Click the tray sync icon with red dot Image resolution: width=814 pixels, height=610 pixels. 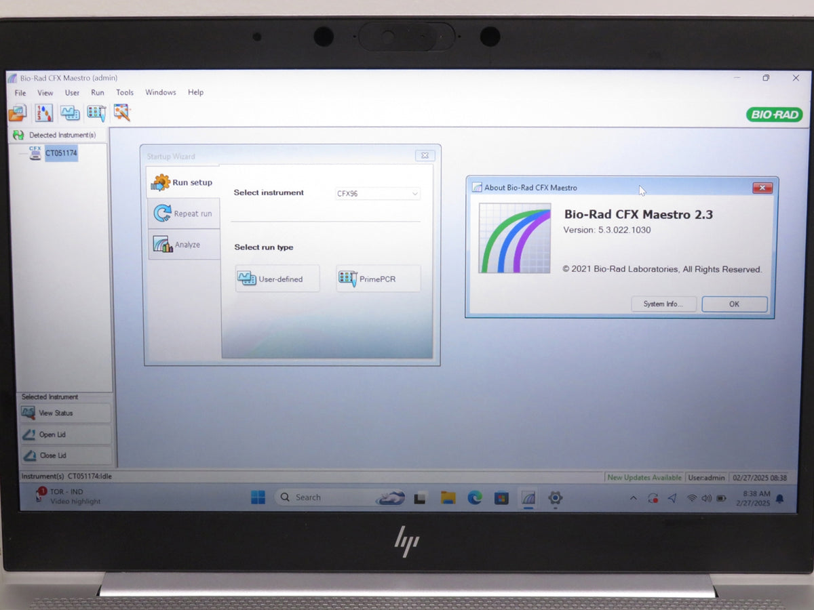tap(653, 498)
